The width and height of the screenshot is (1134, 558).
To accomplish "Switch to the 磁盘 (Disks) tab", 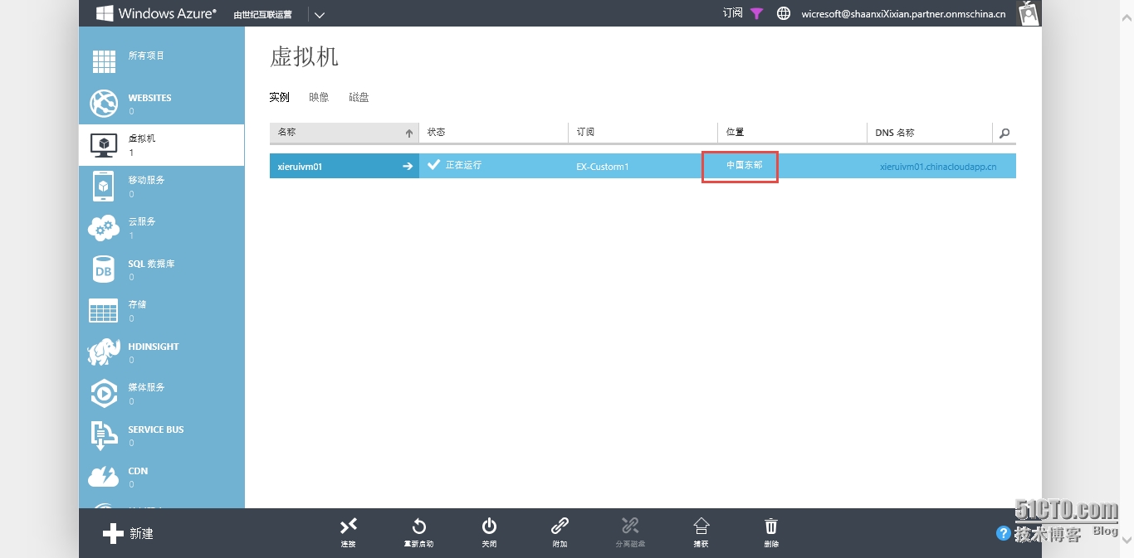I will tap(359, 97).
